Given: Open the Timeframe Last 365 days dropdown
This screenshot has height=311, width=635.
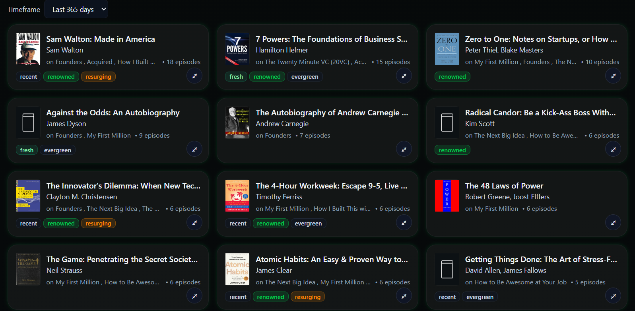Looking at the screenshot, I should (76, 9).
